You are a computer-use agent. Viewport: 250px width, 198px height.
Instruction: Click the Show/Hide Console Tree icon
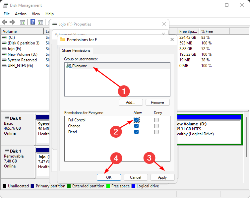pyautogui.click(x=23, y=22)
